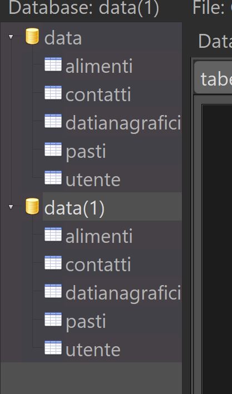232x394 pixels.
Task: Click the data database cylinder icon
Action: 32,36
